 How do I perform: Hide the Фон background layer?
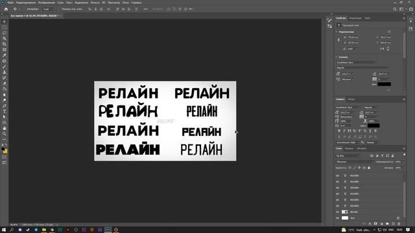(337, 218)
